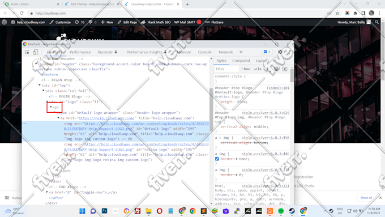Open the Console panel tab
Screen dimensions: 385x217
204,52
